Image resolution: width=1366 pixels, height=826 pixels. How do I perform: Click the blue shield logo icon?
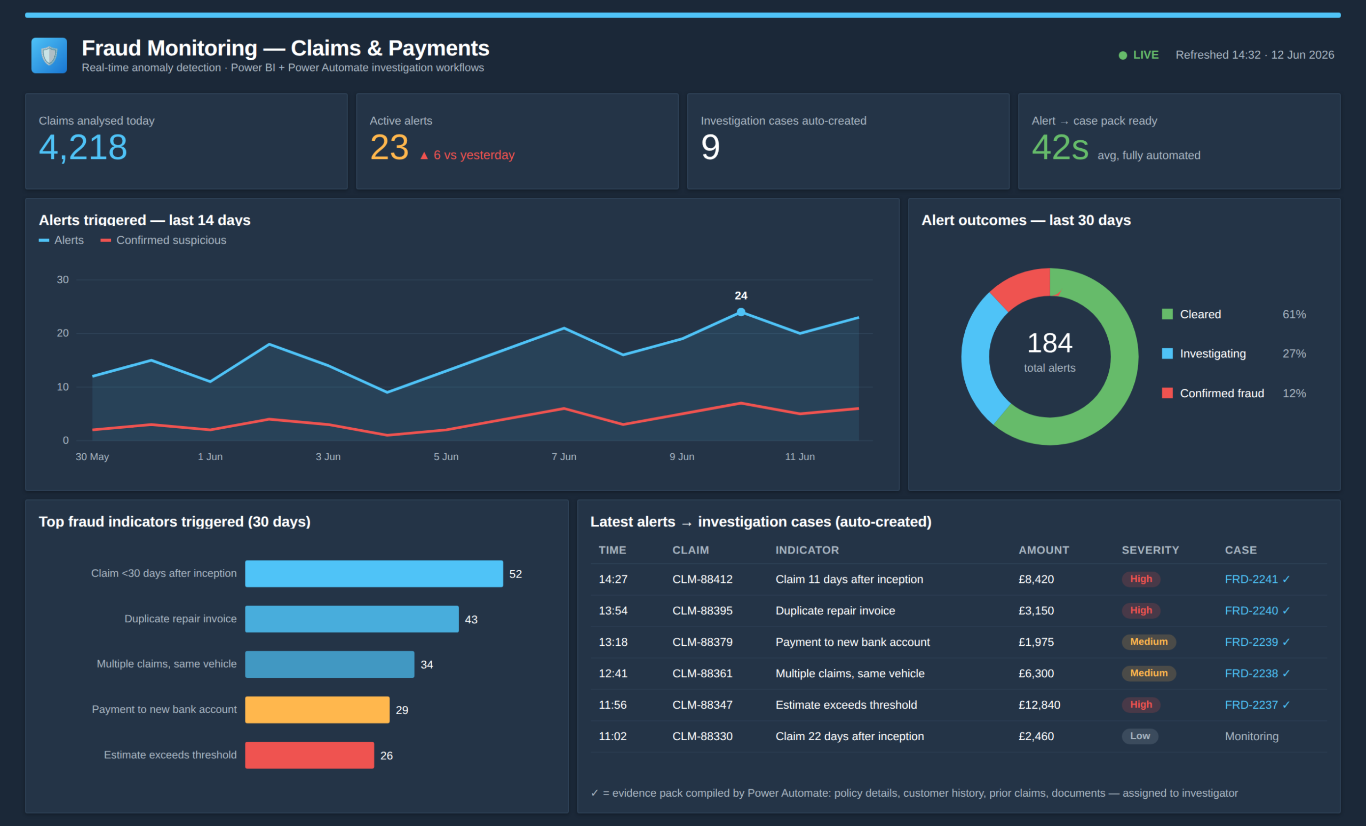(49, 55)
